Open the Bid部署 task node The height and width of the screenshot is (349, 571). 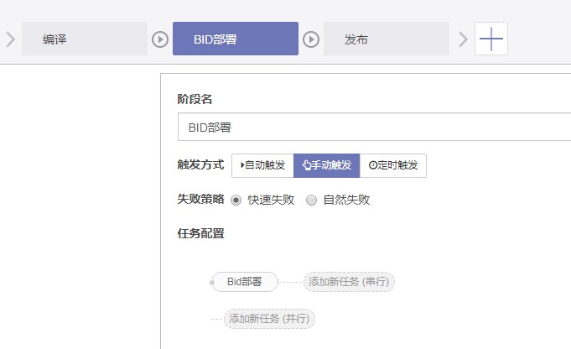click(245, 282)
